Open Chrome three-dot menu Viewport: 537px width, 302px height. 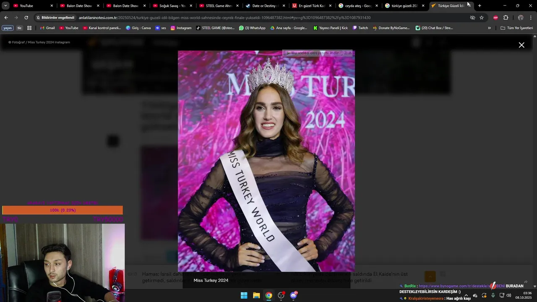click(x=531, y=18)
